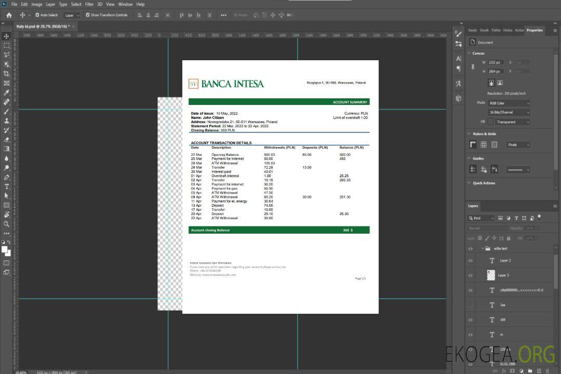Screen dimensions: 561x374
Task: Hide Layer 2 with the eye icon
Action: pyautogui.click(x=471, y=261)
